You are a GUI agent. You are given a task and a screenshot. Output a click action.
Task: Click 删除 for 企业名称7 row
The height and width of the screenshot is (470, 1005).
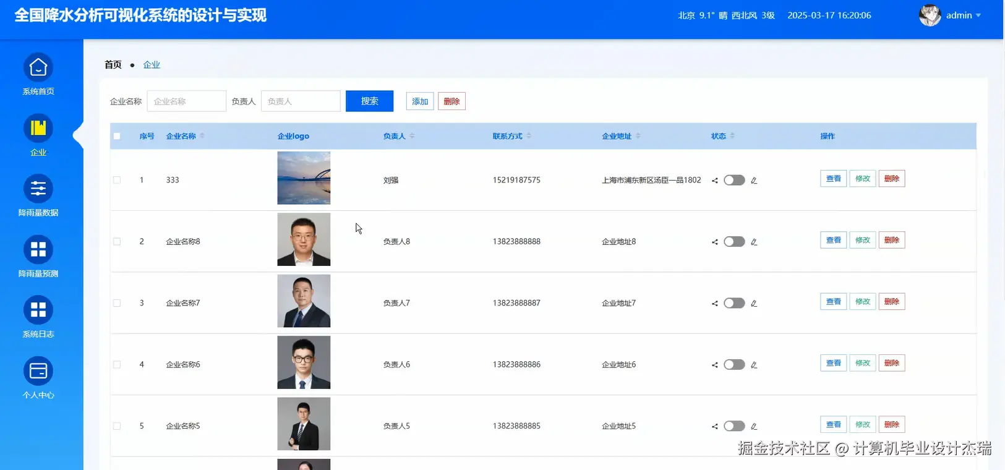(x=891, y=302)
